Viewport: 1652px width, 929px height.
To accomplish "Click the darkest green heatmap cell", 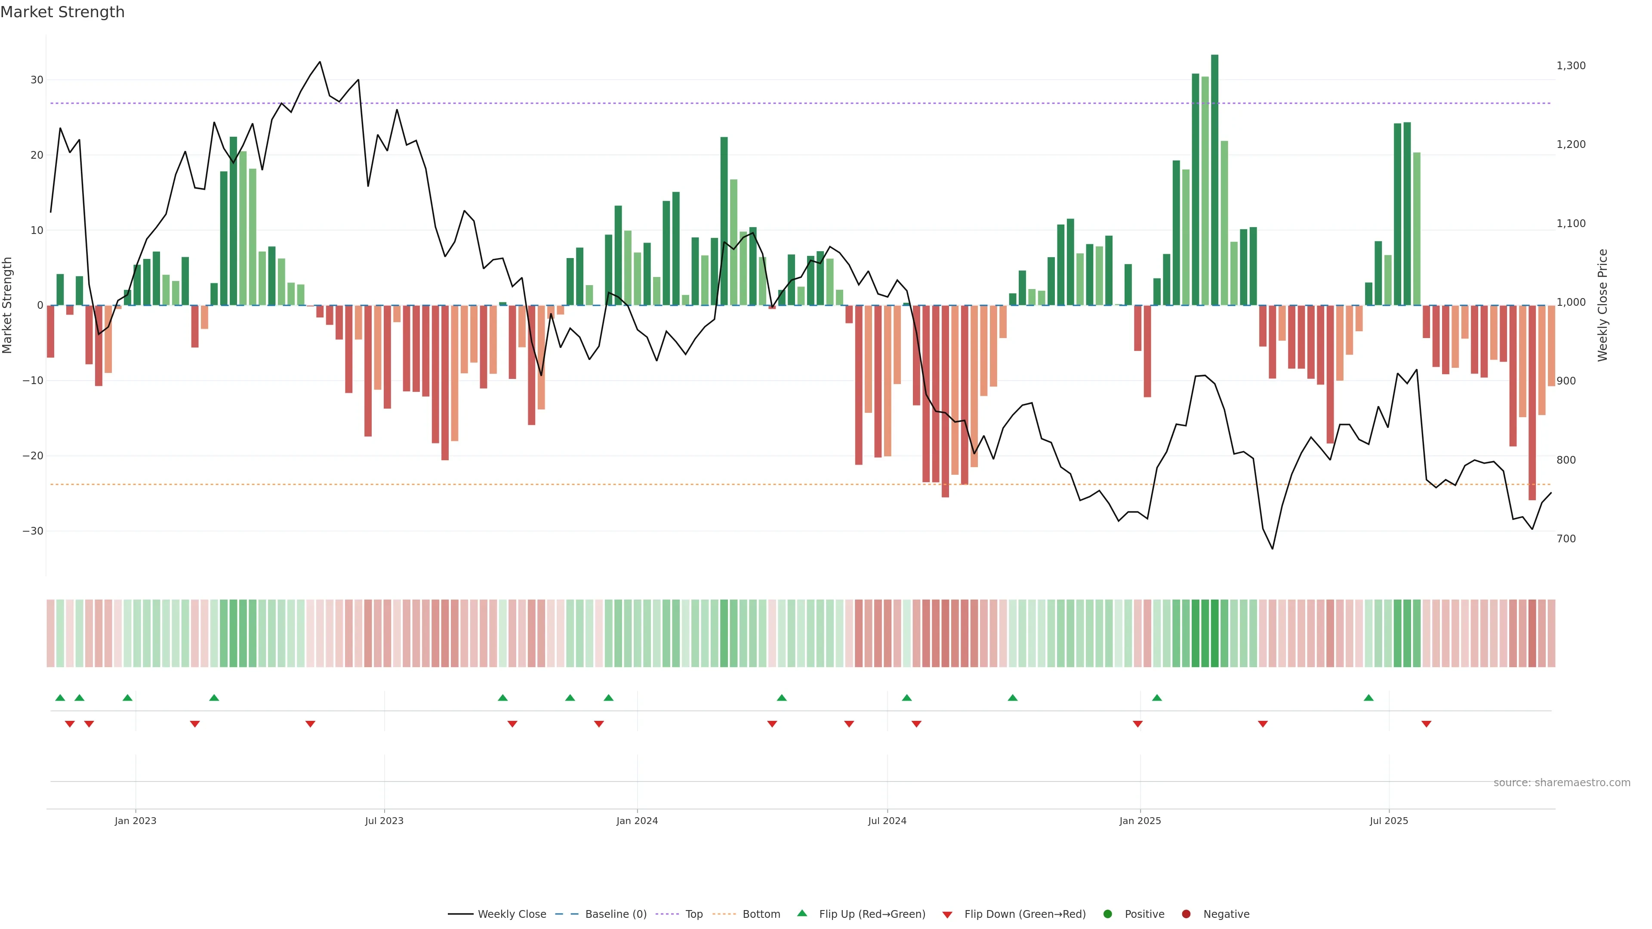I will coord(1214,634).
